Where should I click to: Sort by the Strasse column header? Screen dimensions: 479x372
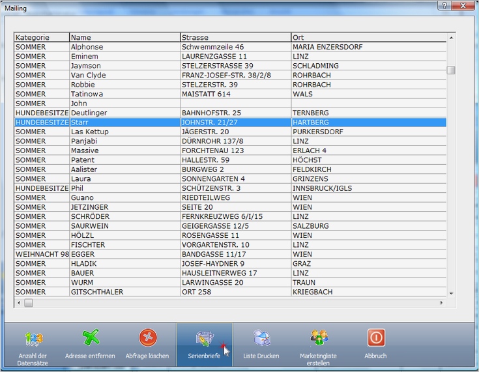(x=236, y=37)
